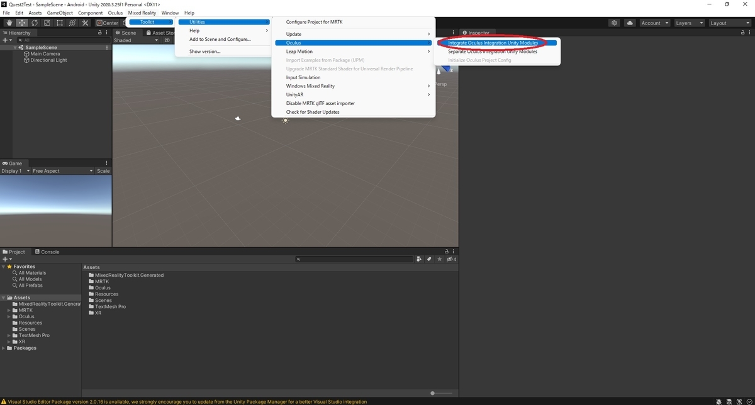Open SampleScene context menu dots
The height and width of the screenshot is (405, 755).
pyautogui.click(x=107, y=47)
